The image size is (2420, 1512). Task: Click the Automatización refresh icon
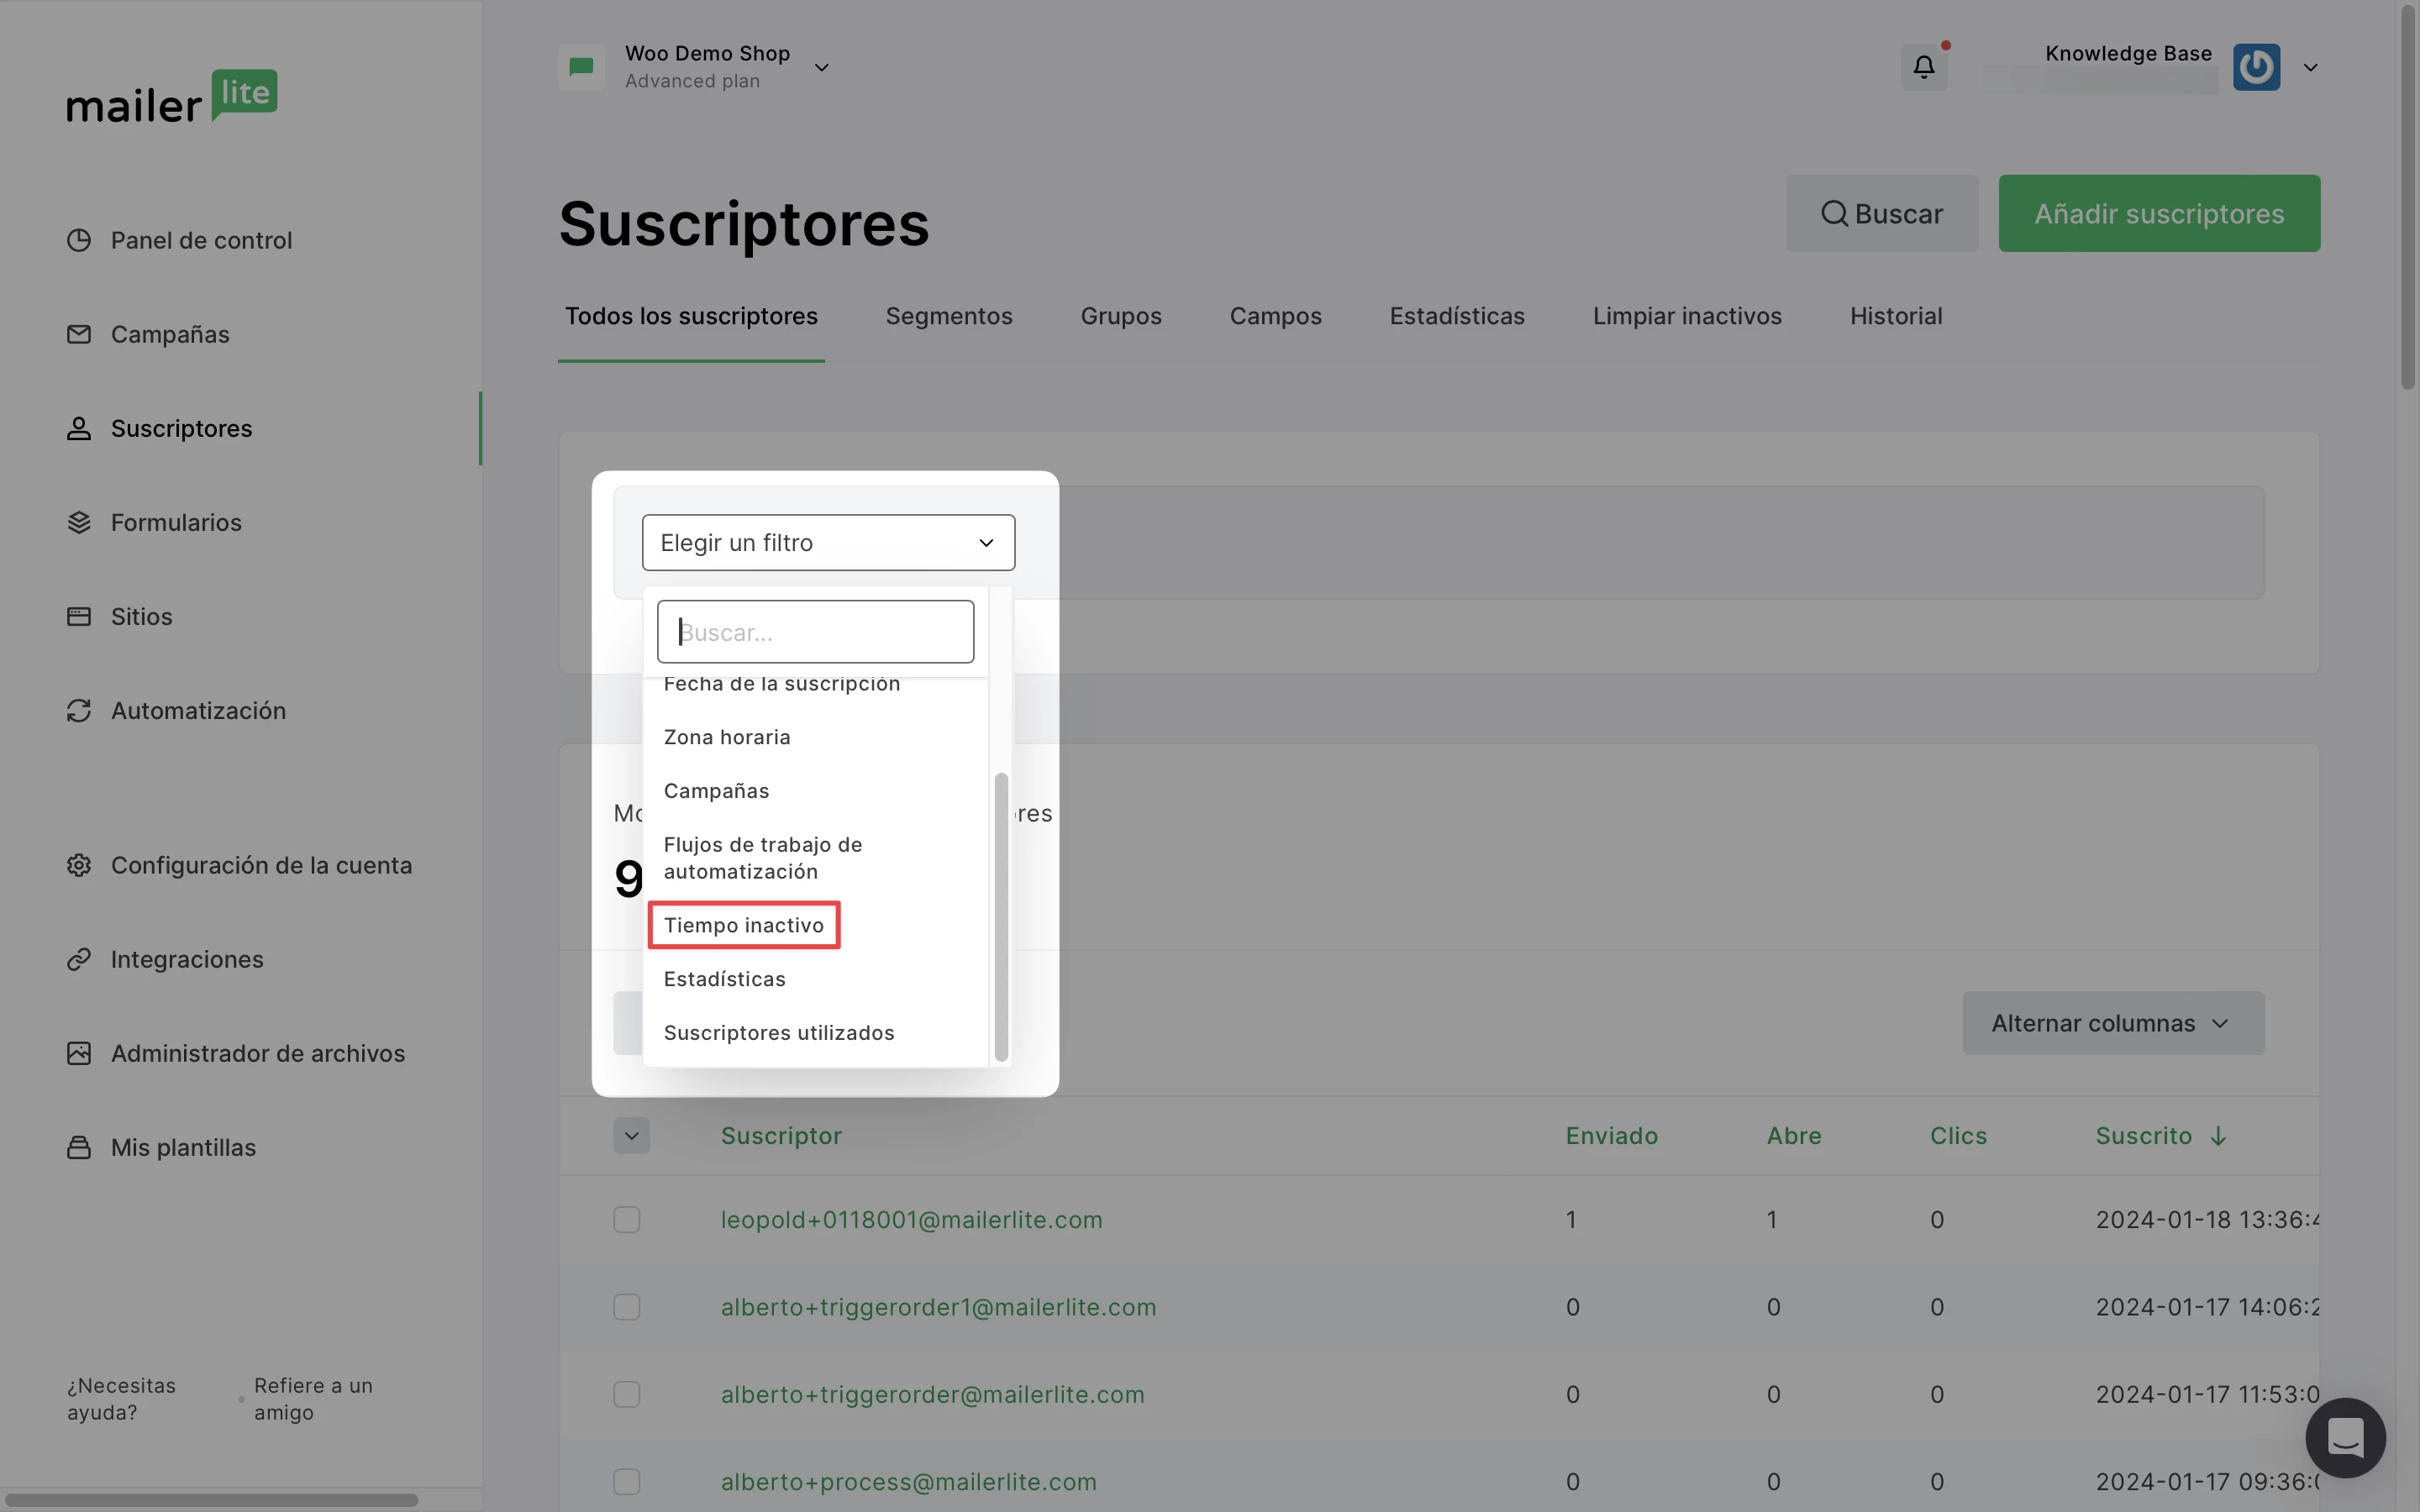click(79, 710)
